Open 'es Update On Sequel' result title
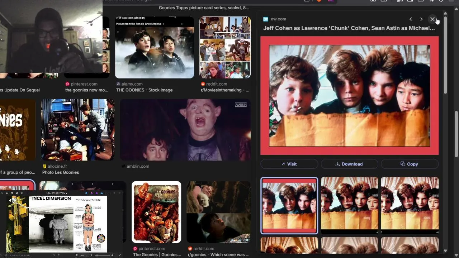This screenshot has height=258, width=459. click(20, 90)
